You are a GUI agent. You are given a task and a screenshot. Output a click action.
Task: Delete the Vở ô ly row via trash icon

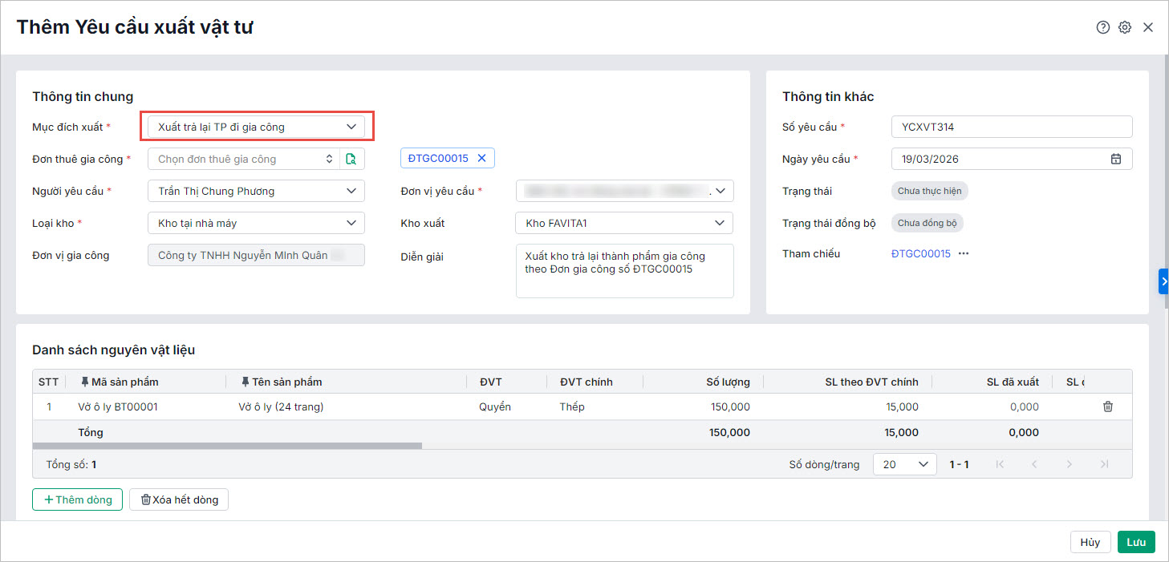pyautogui.click(x=1108, y=406)
